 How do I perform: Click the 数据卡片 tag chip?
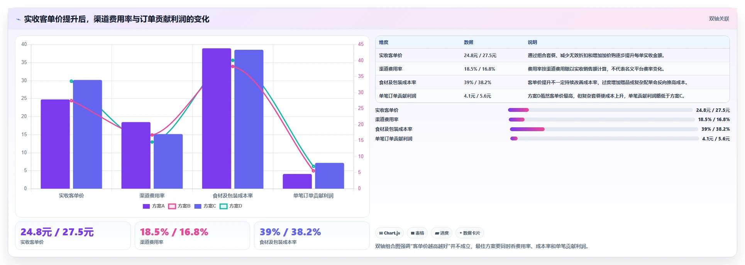coord(470,233)
